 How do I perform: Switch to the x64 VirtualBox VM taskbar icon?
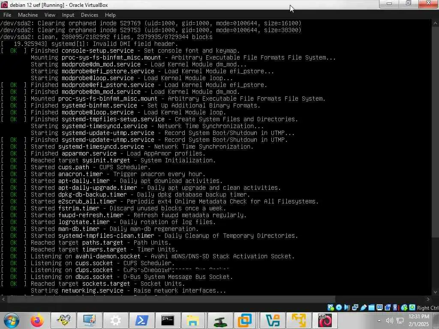tap(325, 320)
